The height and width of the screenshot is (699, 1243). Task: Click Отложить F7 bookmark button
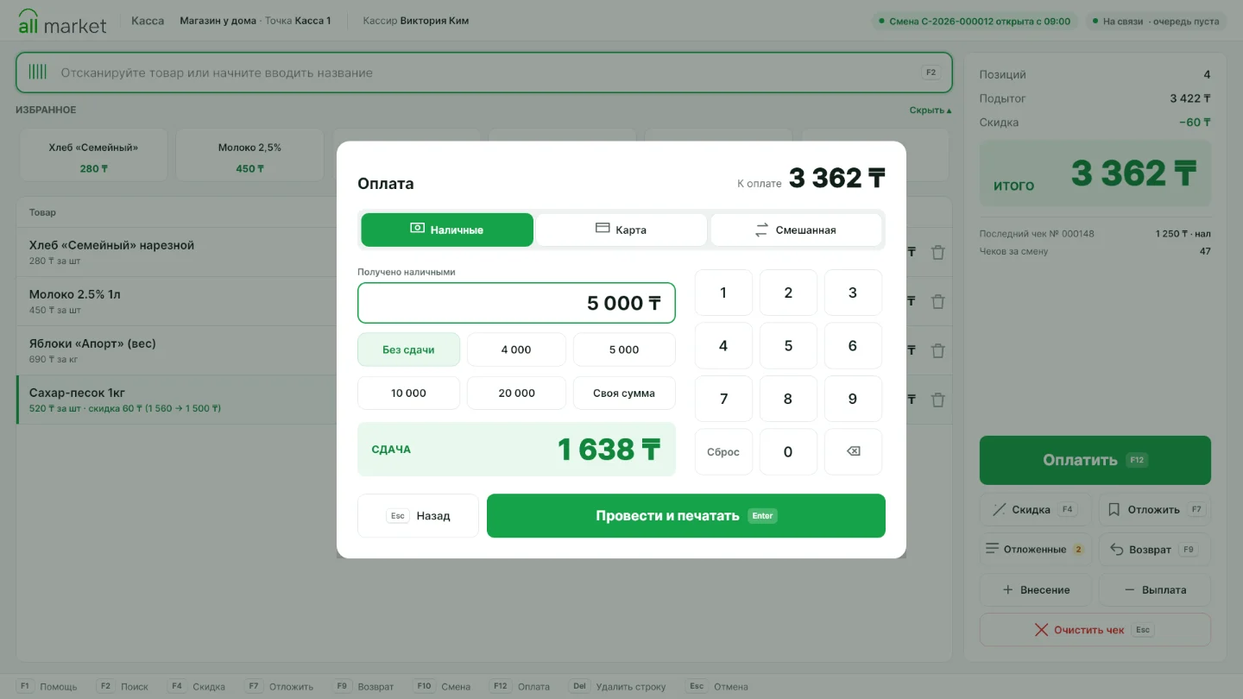(x=1155, y=509)
